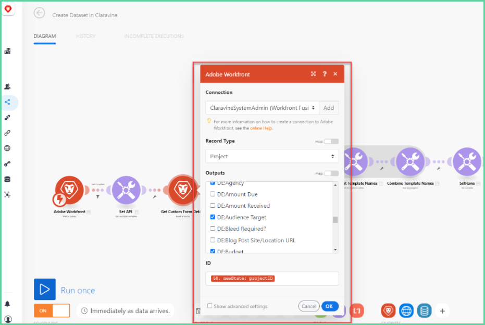The image size is (485, 325).
Task: Open the Teams sidebar icon
Action: tap(7, 86)
